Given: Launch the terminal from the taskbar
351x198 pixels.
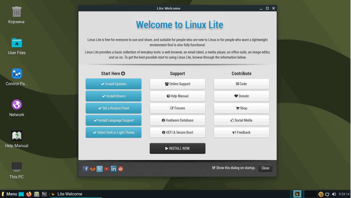Looking at the screenshot, I should point(44,194).
